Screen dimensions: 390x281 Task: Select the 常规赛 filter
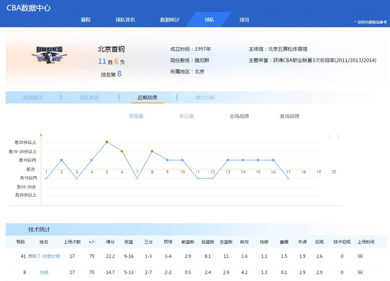pos(136,117)
